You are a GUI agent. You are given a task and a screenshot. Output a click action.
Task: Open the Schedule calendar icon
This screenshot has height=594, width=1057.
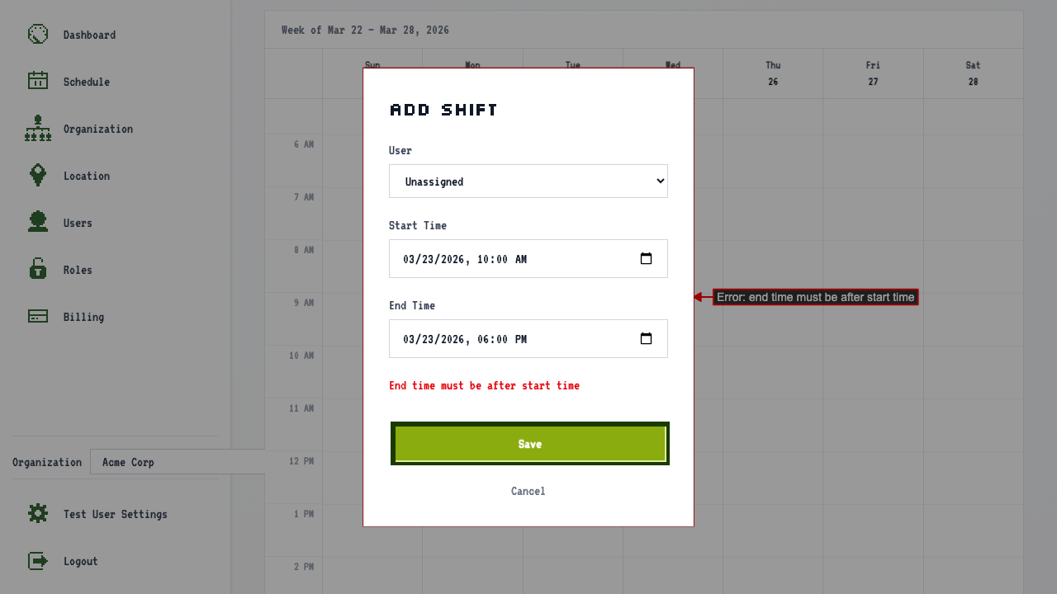pos(38,81)
